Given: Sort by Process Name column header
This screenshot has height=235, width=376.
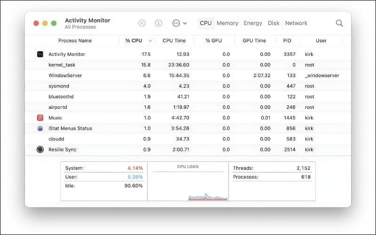Looking at the screenshot, I should coord(75,41).
